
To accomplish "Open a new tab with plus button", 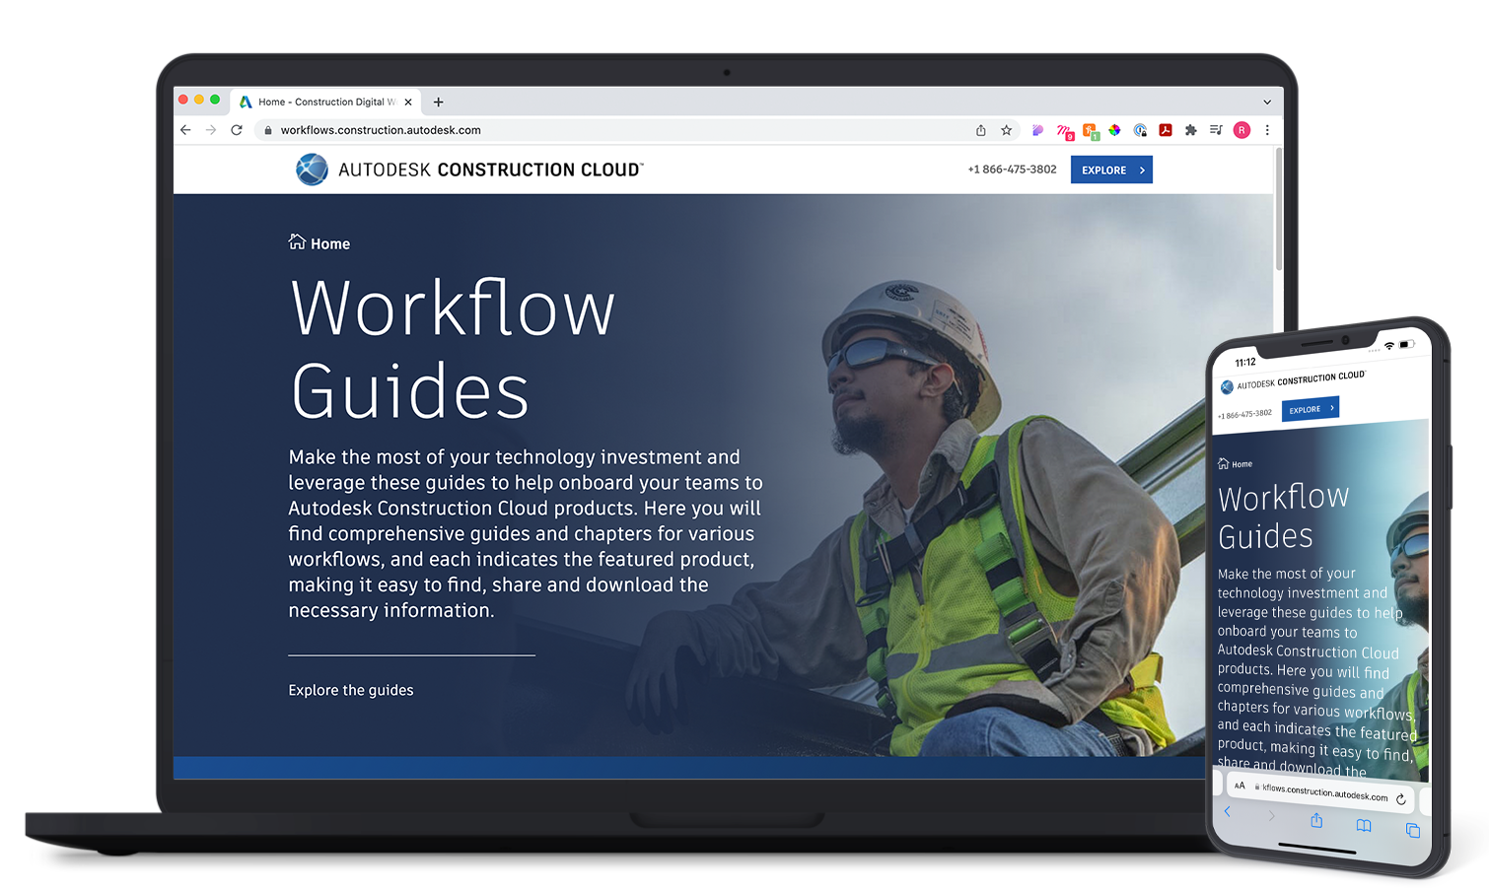I will click(439, 102).
